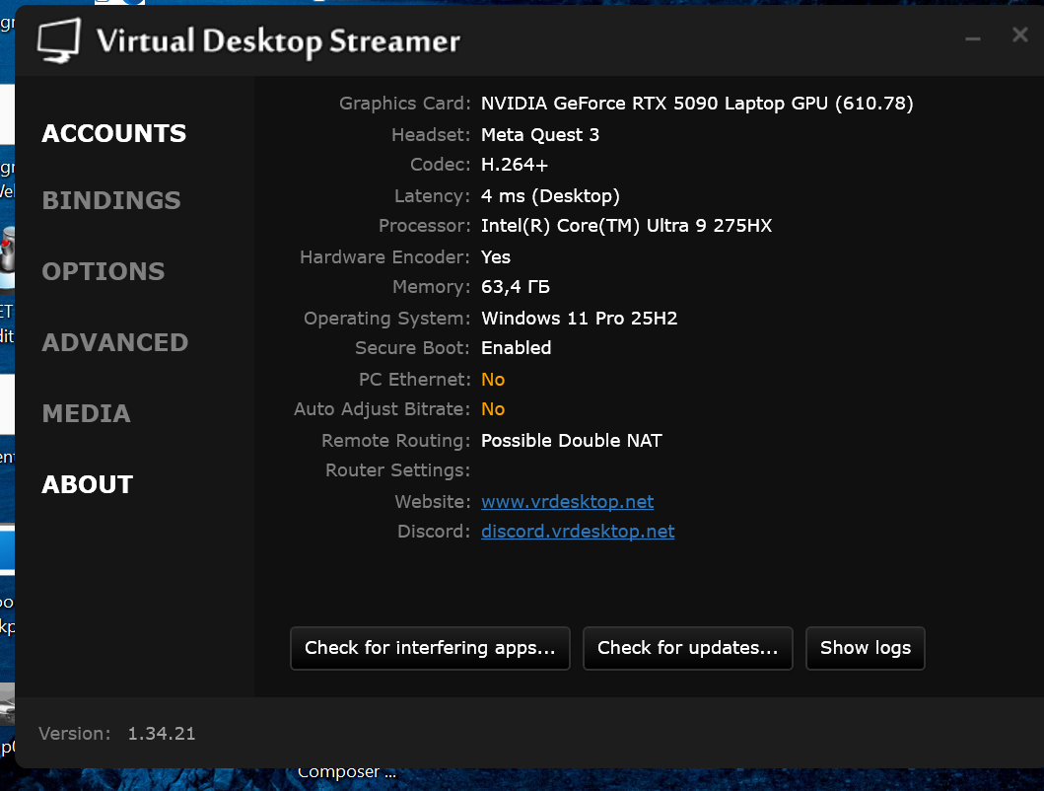This screenshot has width=1044, height=791.
Task: Close the Virtual Desktop Streamer window
Action: coord(1020,35)
